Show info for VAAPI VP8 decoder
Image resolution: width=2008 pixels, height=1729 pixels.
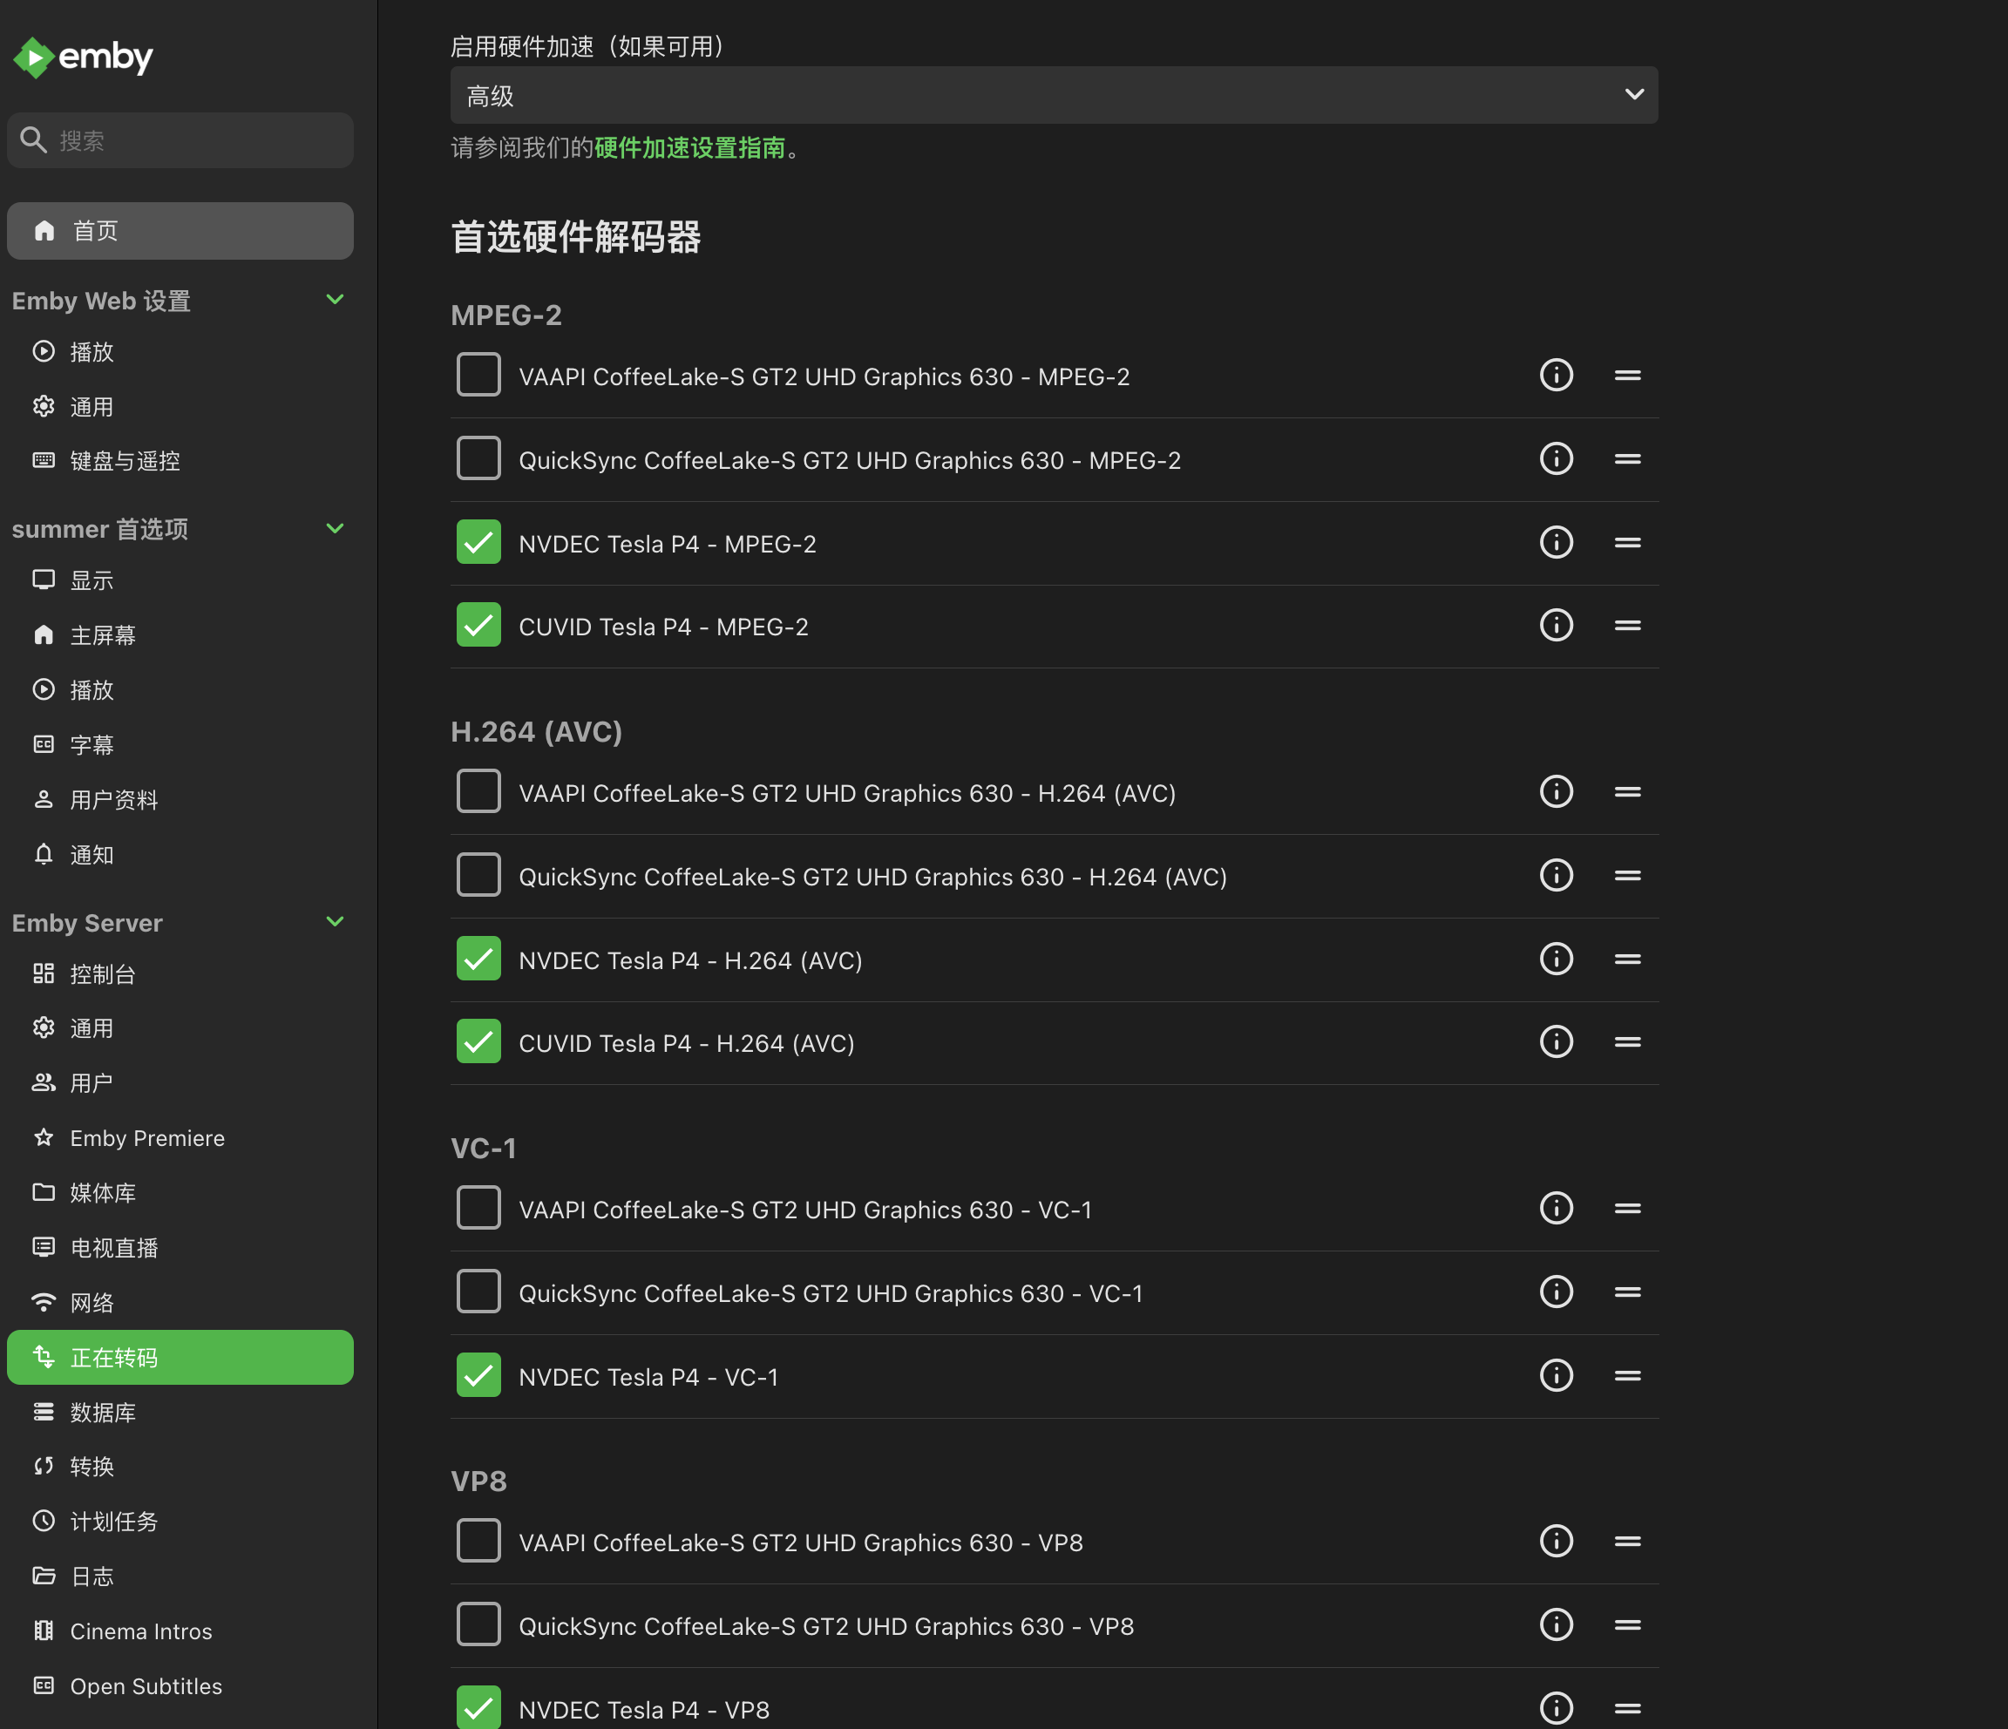point(1557,1541)
